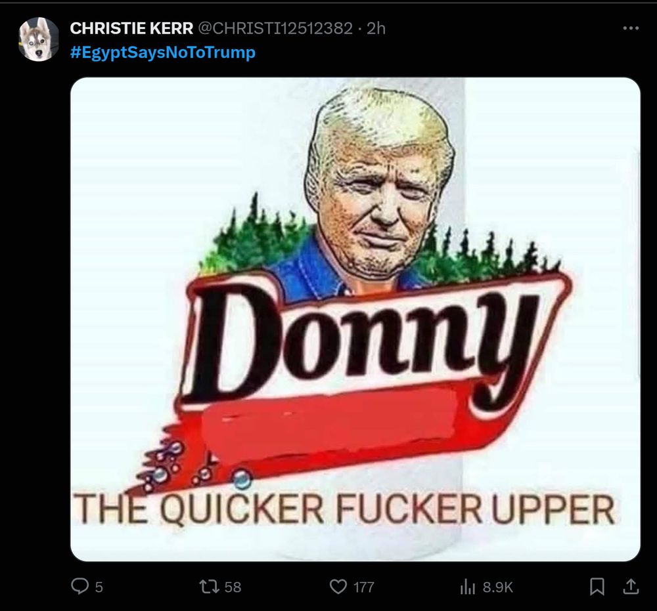Click the 177 likes count
Screen dimensions: 657x611
pyautogui.click(x=364, y=587)
